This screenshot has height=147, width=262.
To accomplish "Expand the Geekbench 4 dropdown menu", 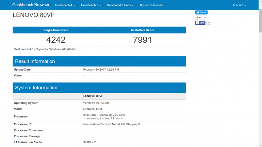I will click(x=65, y=5).
